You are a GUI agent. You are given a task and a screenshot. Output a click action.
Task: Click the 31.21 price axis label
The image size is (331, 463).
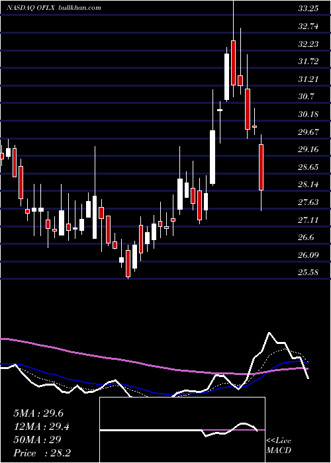click(308, 79)
